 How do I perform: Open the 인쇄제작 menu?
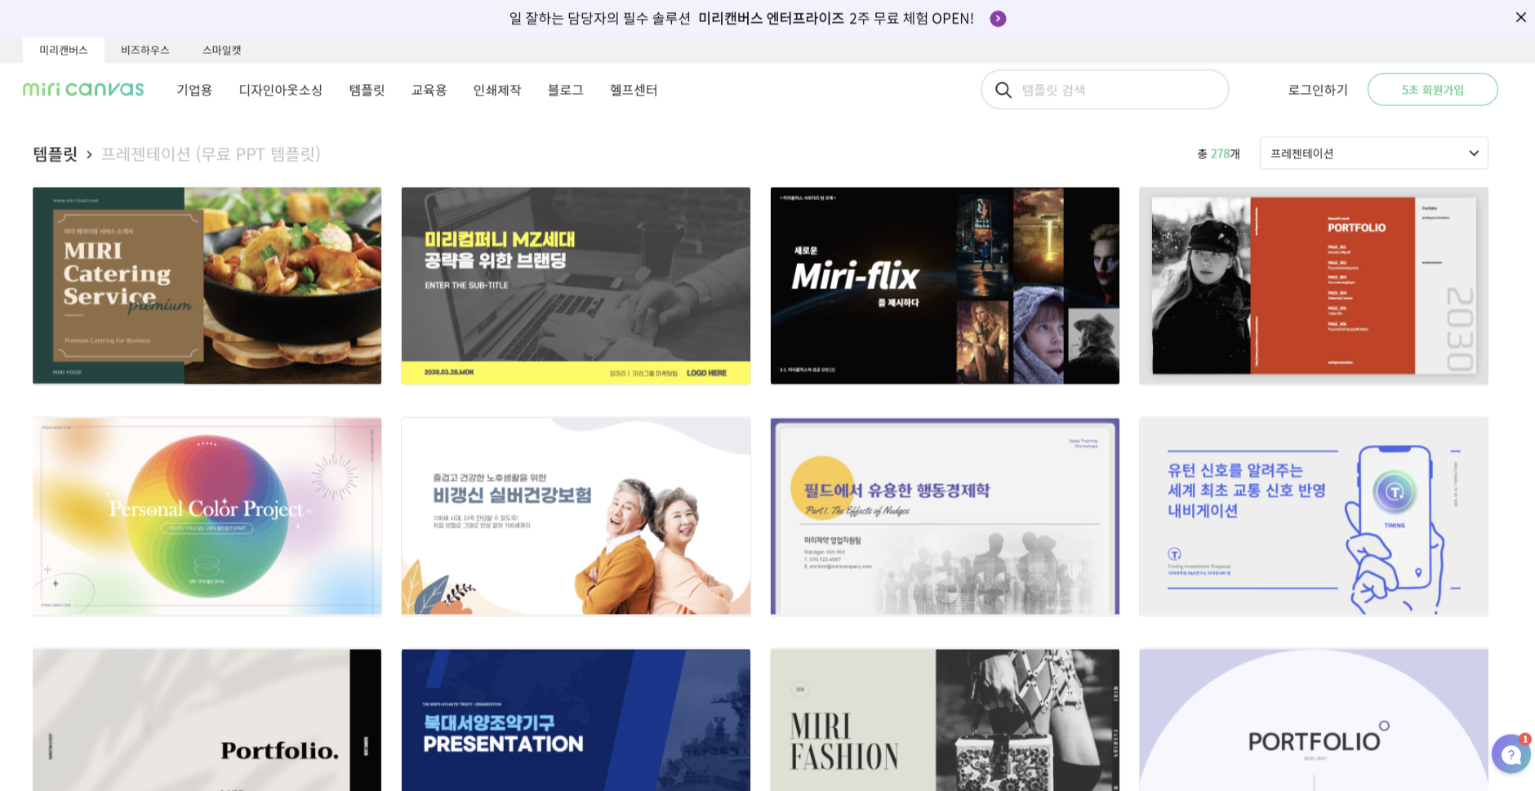click(496, 90)
